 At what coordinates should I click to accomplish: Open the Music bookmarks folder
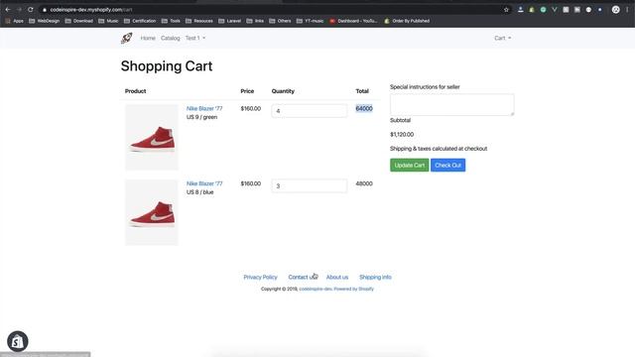(x=108, y=21)
